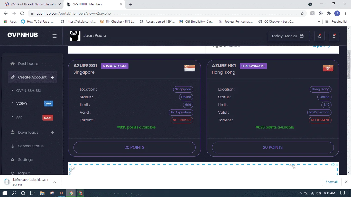Open Jobless Reincarnation bookmark

(236, 22)
